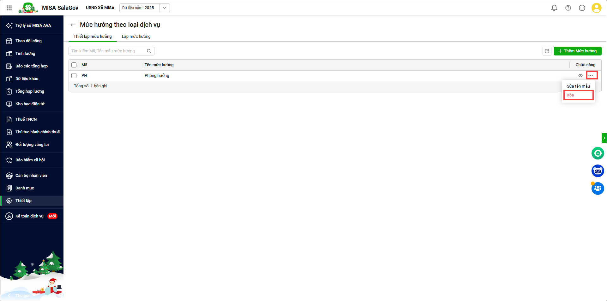Click the back arrow beside the page title
Screen dimensions: 607x301
pos(73,25)
